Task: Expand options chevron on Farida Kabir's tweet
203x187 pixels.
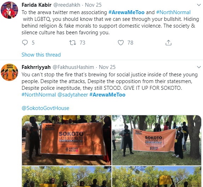Action: (199, 5)
